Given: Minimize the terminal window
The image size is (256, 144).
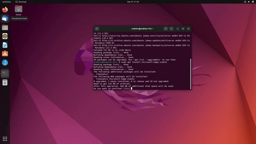Looking at the screenshot, I should [178, 29].
